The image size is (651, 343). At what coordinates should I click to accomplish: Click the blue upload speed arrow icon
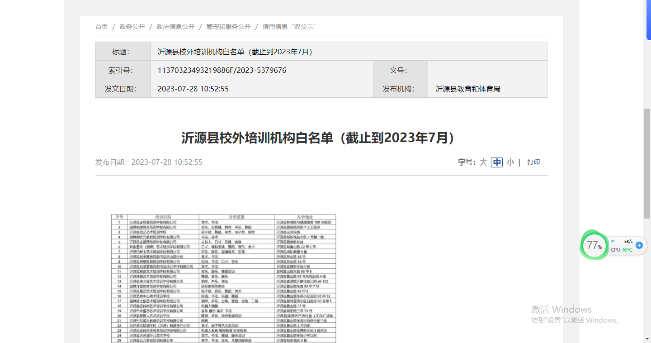[613, 242]
